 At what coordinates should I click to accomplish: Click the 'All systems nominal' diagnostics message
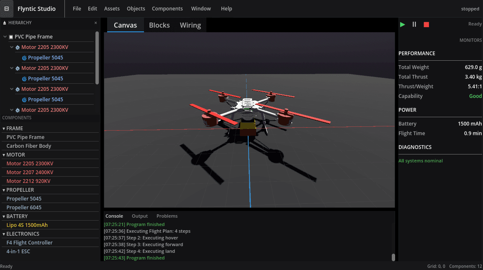point(421,161)
